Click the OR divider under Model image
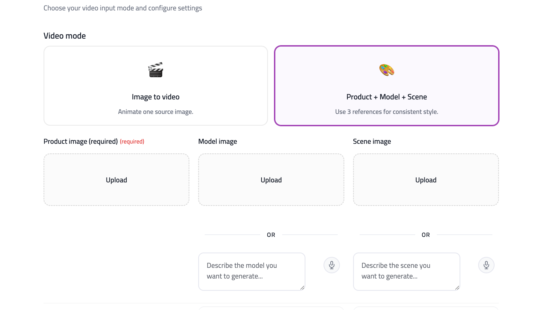 coord(271,235)
